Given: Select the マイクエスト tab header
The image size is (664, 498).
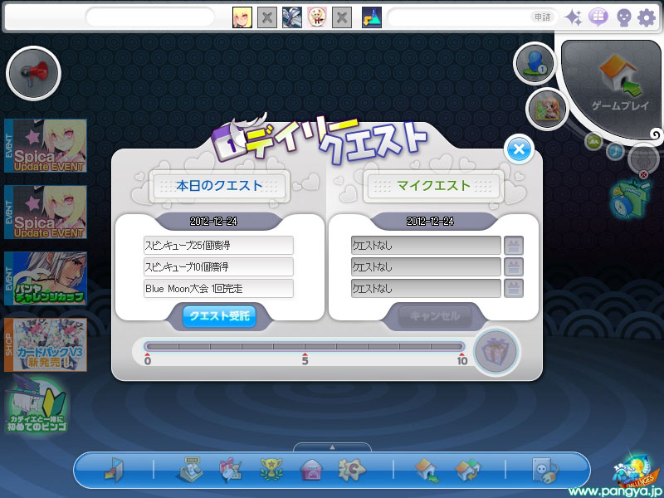Looking at the screenshot, I should point(433,185).
